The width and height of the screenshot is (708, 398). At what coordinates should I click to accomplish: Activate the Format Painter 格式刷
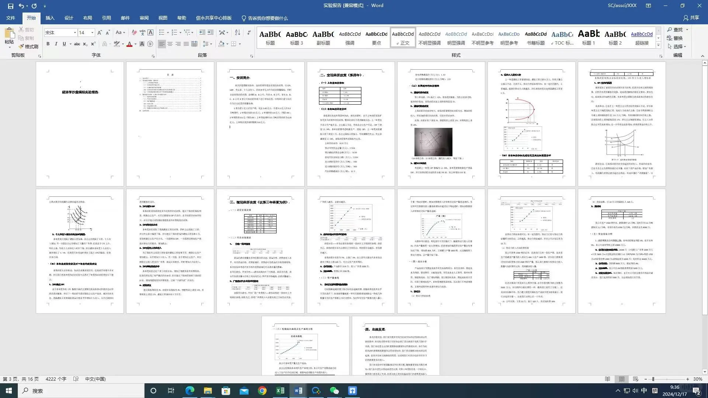pos(29,46)
